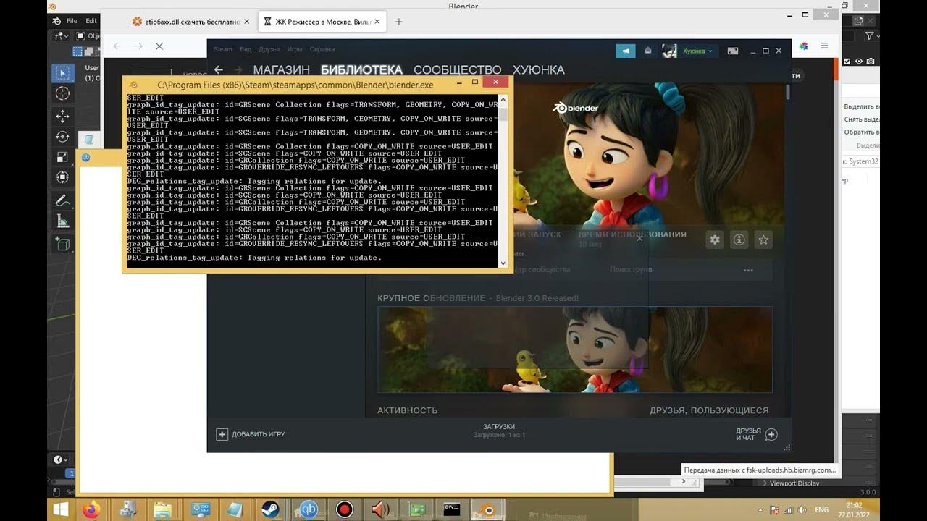Open the Игры menu in Steam
The image size is (927, 521).
tap(295, 50)
